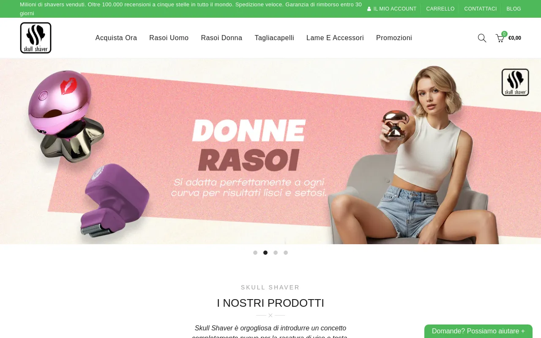The height and width of the screenshot is (338, 541).
Task: Click the account user icon
Action: coord(369,9)
